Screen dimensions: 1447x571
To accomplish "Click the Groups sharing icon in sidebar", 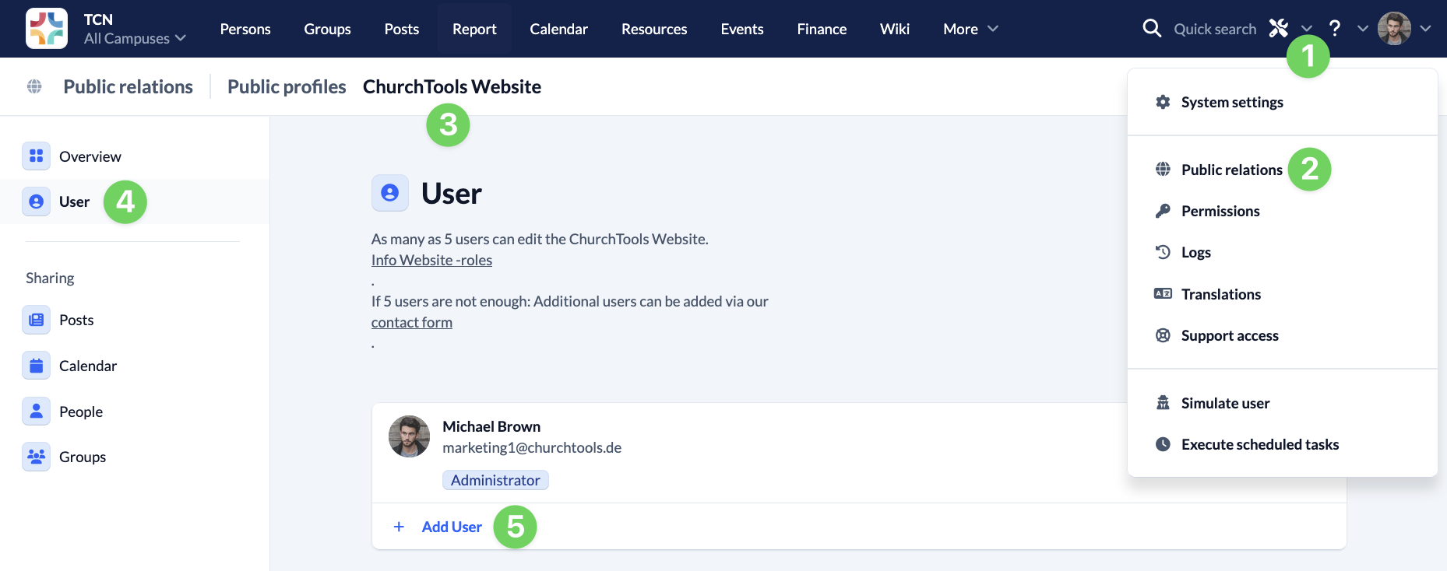I will pos(37,457).
